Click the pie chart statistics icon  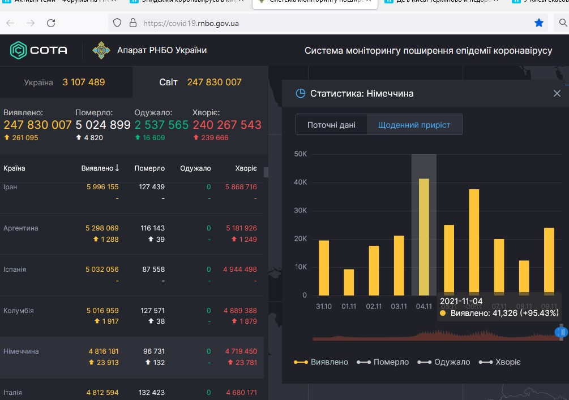[x=301, y=93]
